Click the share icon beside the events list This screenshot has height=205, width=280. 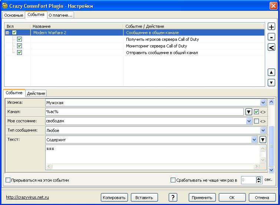pyautogui.click(x=271, y=47)
